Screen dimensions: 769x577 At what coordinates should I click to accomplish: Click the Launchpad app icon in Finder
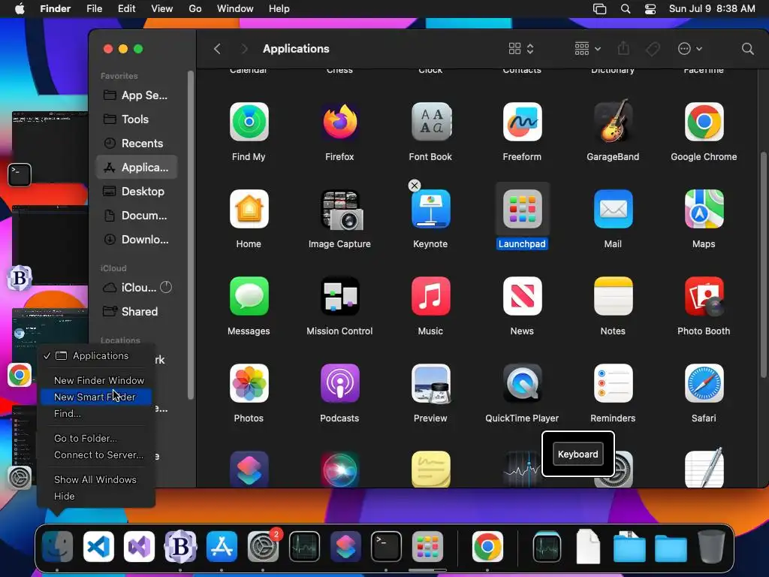coord(522,209)
